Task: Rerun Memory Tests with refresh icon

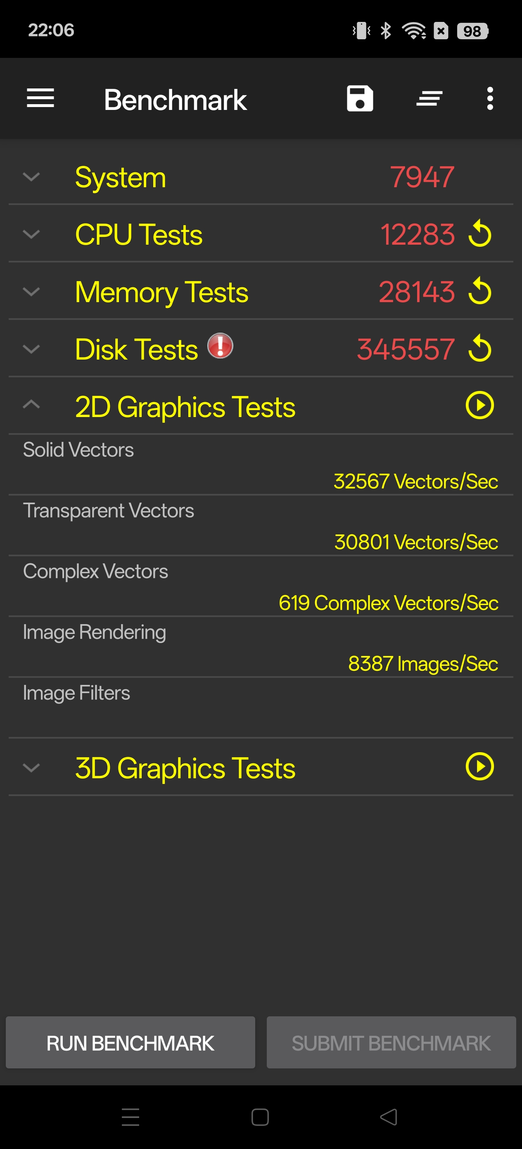Action: 479,291
